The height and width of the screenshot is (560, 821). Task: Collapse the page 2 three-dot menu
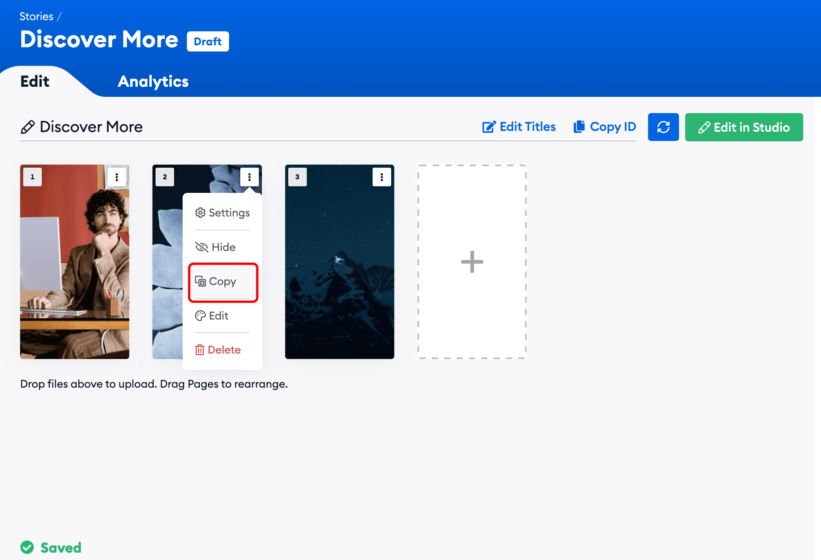[249, 177]
